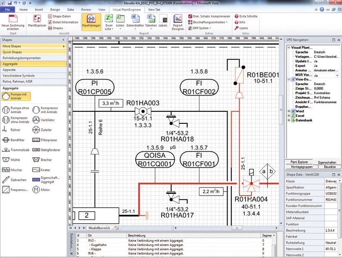Viewport: 342px width, 258px height.
Task: Switch to Plant Explorer tab
Action: click(299, 162)
